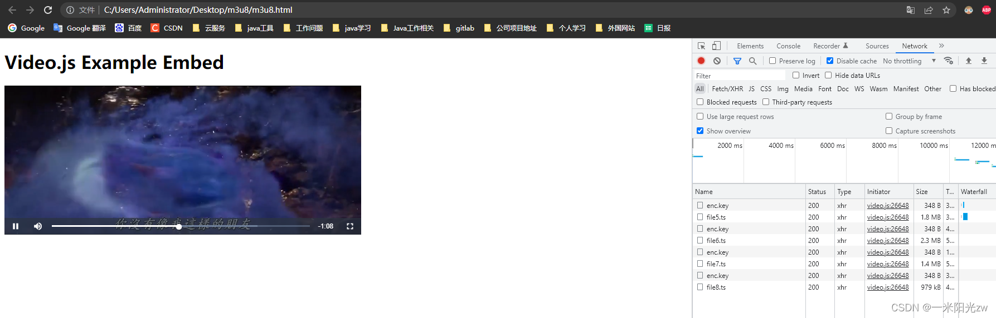
Task: Check the Has blocked cookies checkbox
Action: 953,88
